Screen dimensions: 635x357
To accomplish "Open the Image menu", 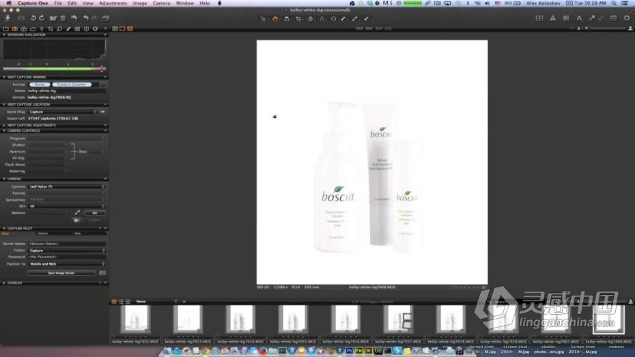I will click(140, 3).
